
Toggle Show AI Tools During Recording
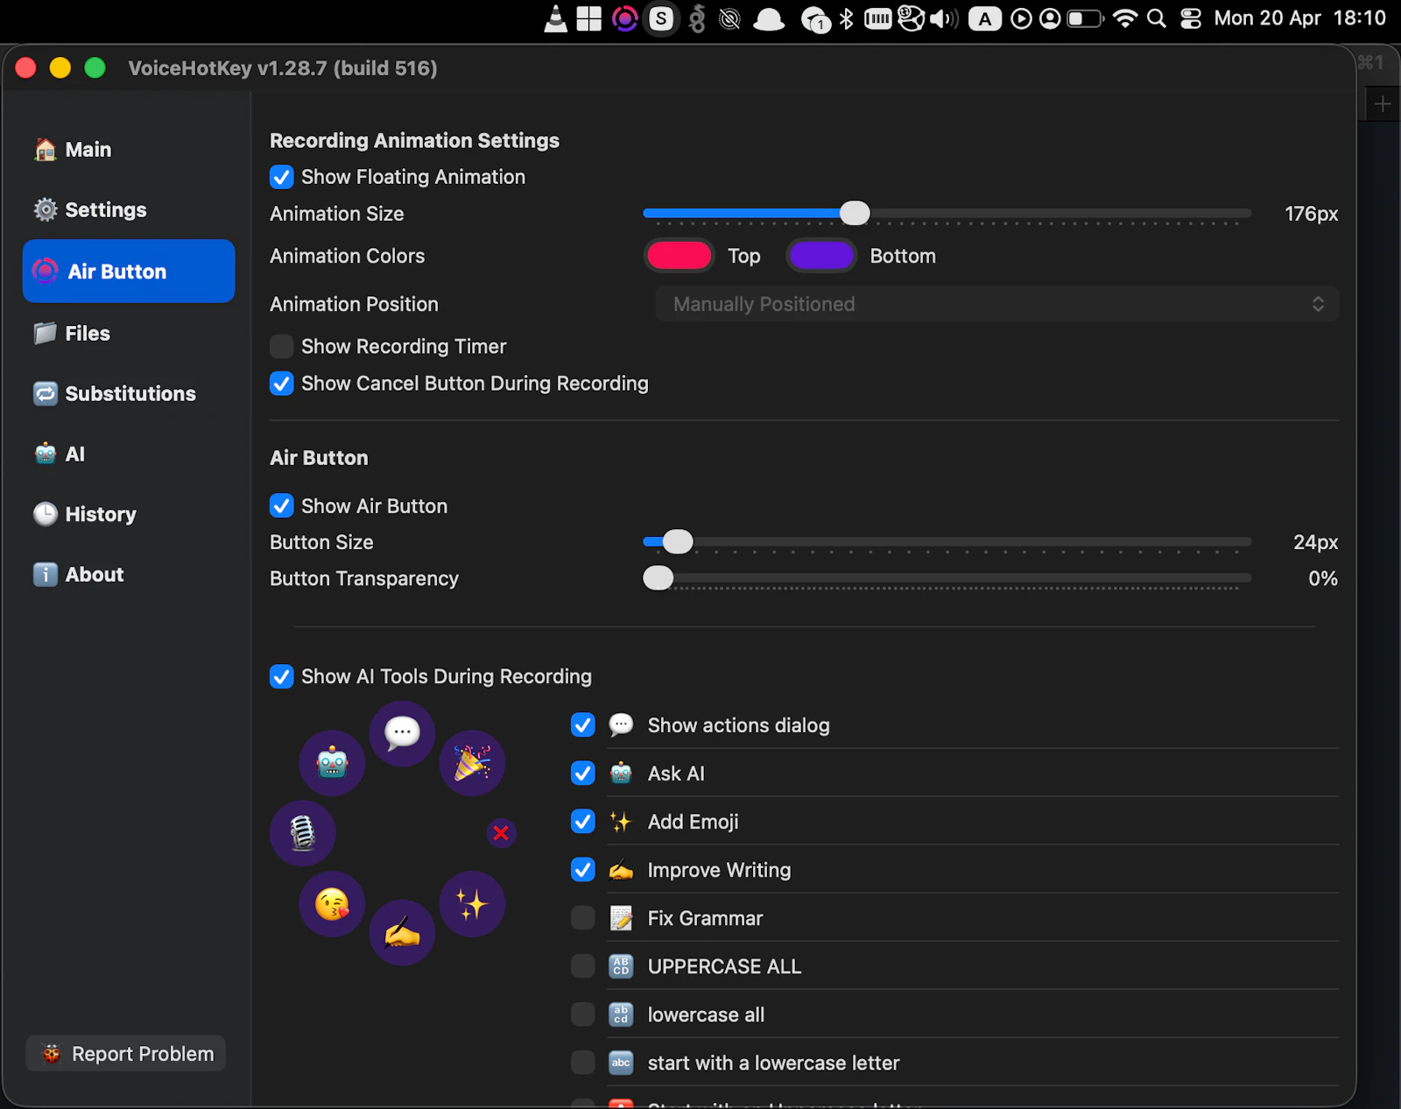click(x=282, y=676)
